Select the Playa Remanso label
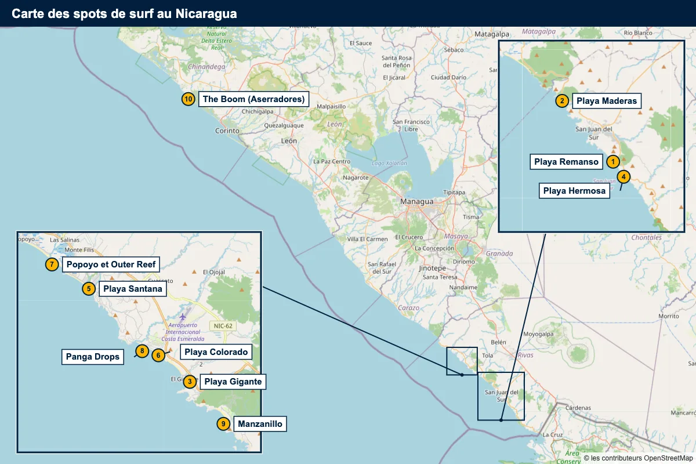 [566, 162]
